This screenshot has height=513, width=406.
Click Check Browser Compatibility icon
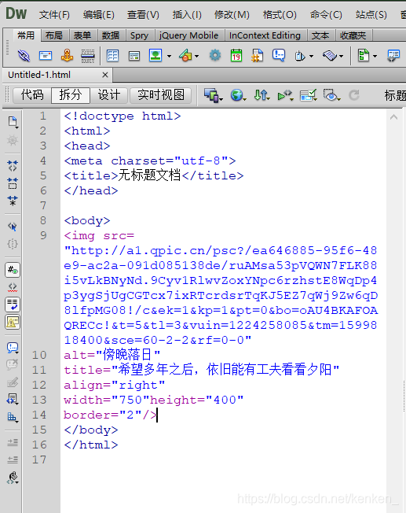click(308, 95)
